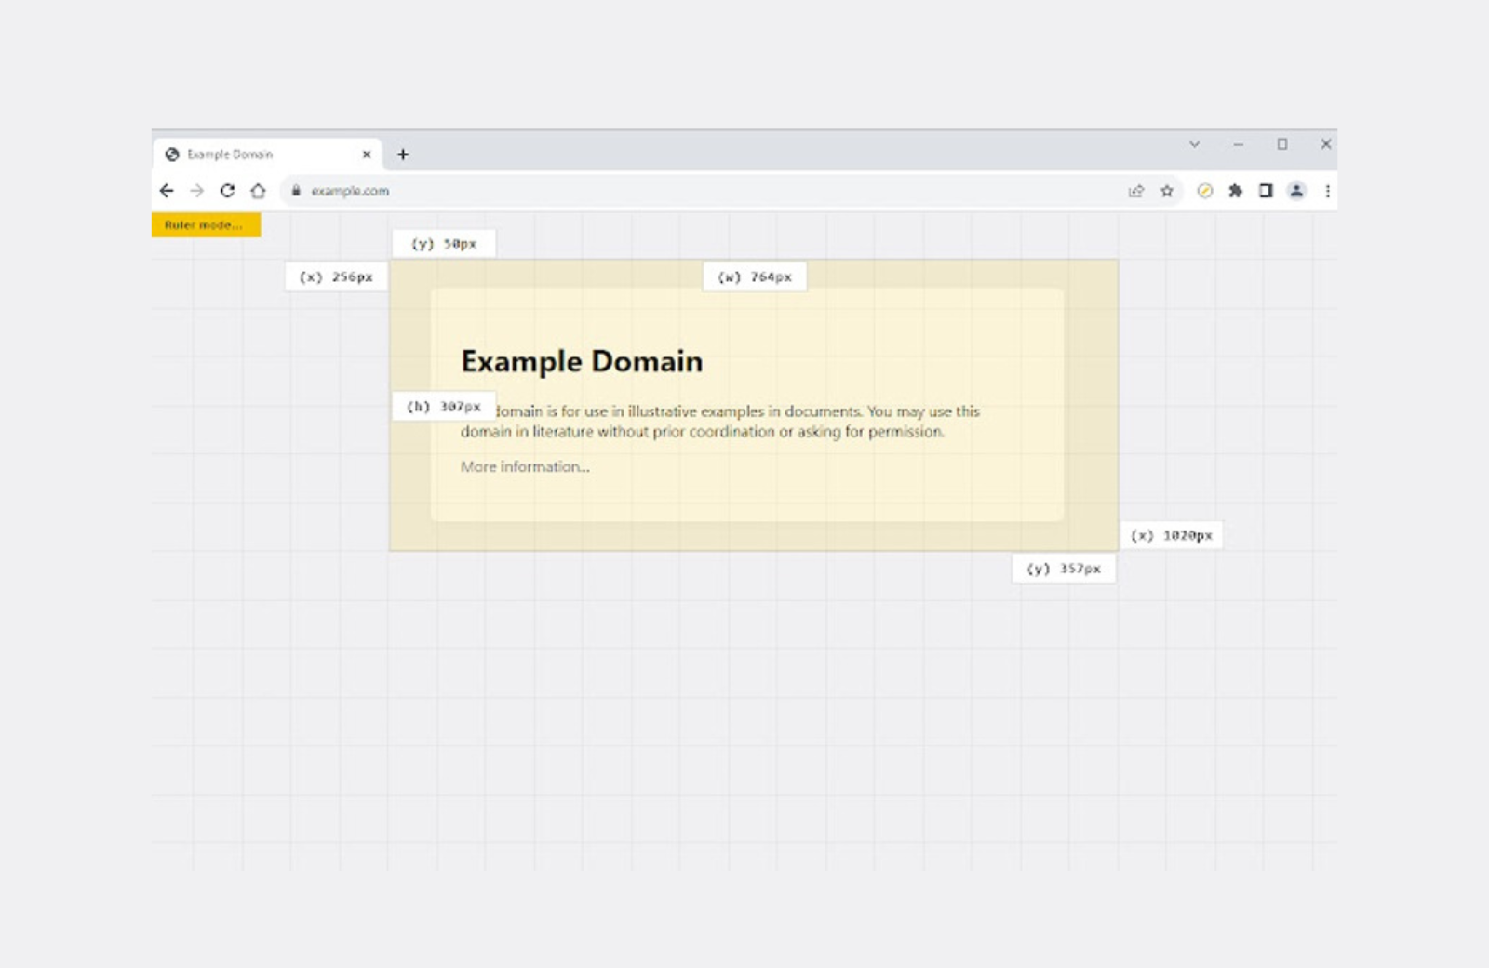Open a new tab with the plus button
The height and width of the screenshot is (968, 1489).
pyautogui.click(x=402, y=154)
